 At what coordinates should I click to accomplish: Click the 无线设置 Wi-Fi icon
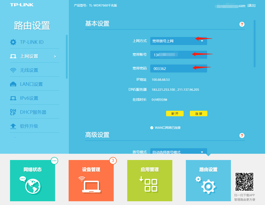coord(13,70)
